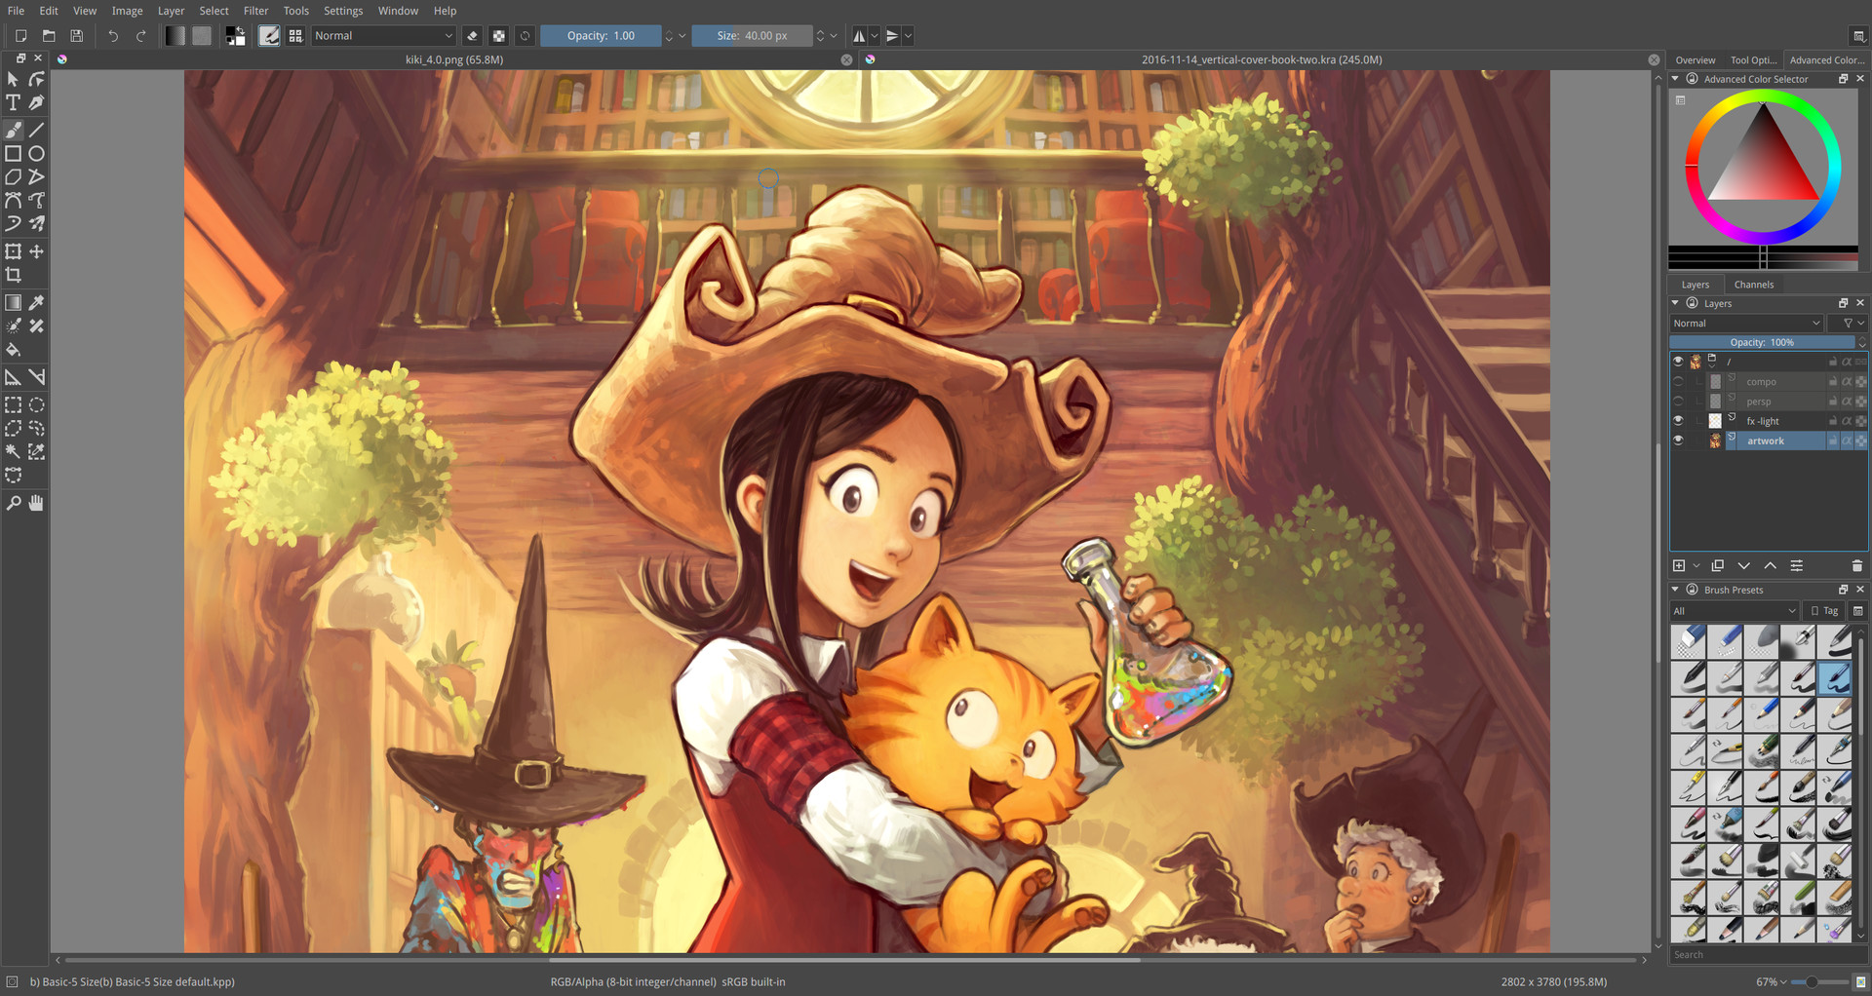The image size is (1872, 996).
Task: Choose the Rectangular Selection tool
Action: pyautogui.click(x=14, y=403)
